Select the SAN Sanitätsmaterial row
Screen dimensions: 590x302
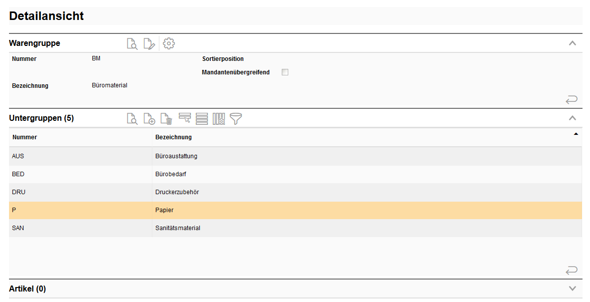177,228
